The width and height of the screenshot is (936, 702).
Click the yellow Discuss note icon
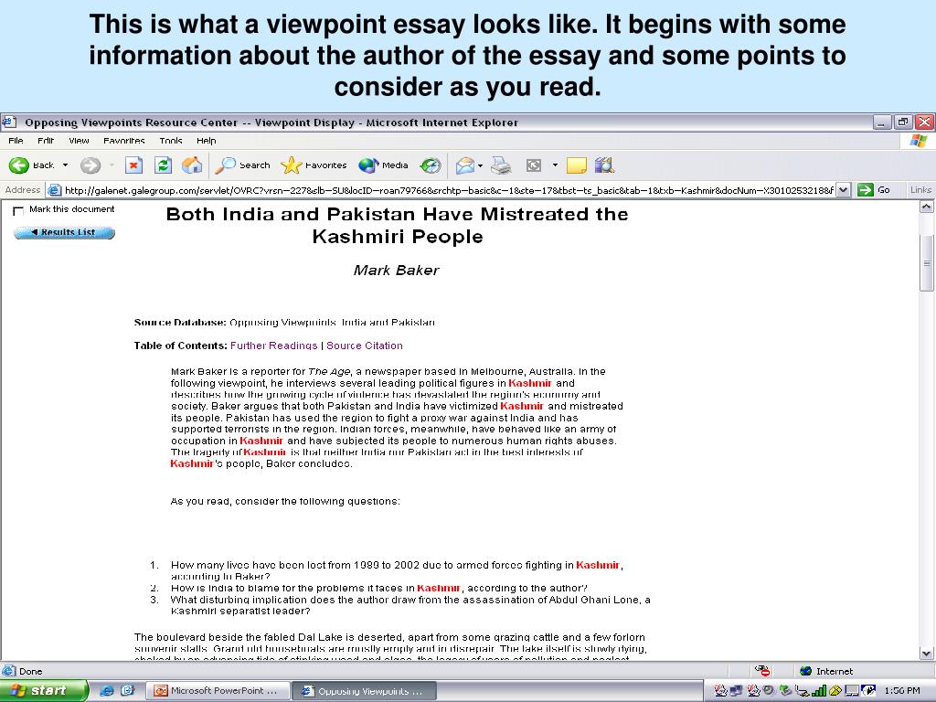click(576, 165)
